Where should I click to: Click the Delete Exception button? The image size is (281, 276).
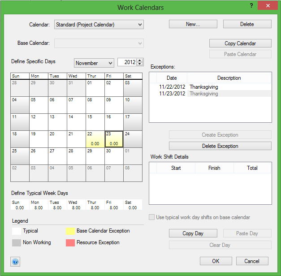point(220,146)
